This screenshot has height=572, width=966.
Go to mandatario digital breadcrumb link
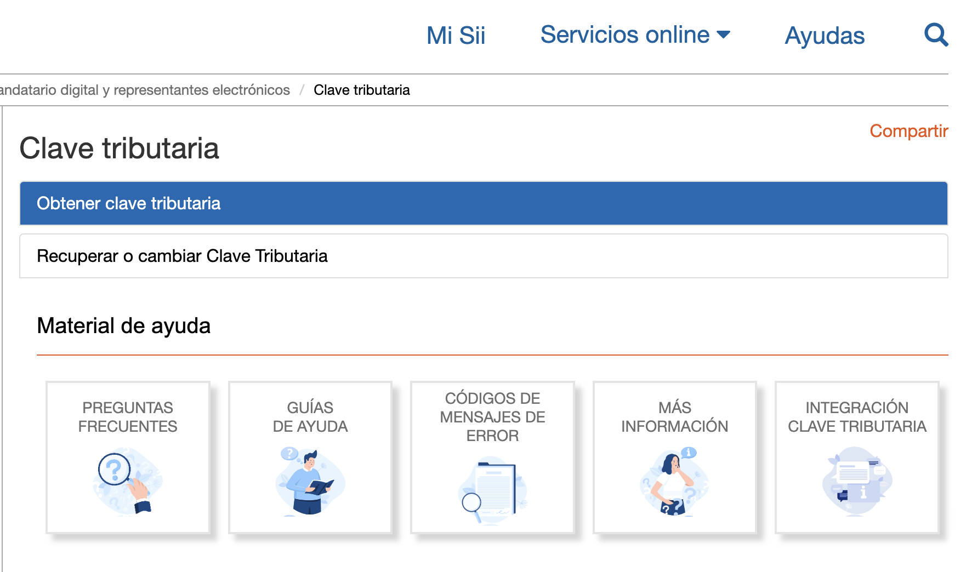tap(145, 90)
